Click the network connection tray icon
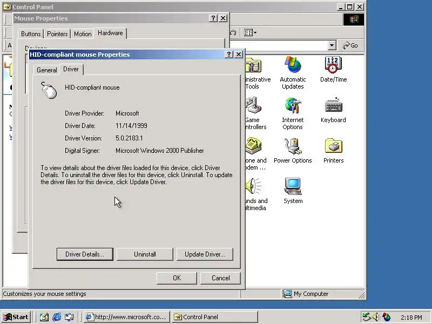 (367, 317)
